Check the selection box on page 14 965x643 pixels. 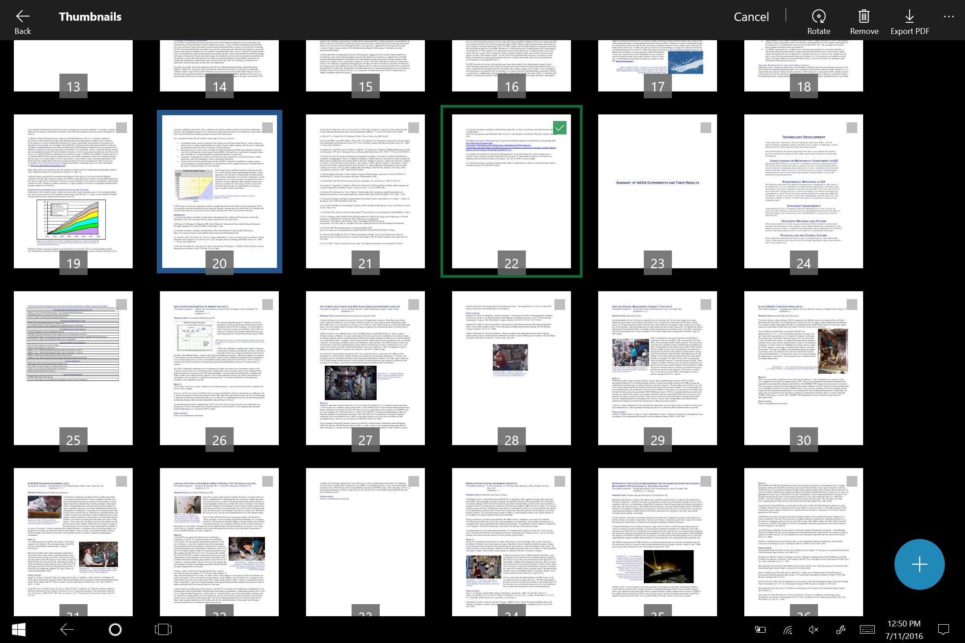coord(268,42)
